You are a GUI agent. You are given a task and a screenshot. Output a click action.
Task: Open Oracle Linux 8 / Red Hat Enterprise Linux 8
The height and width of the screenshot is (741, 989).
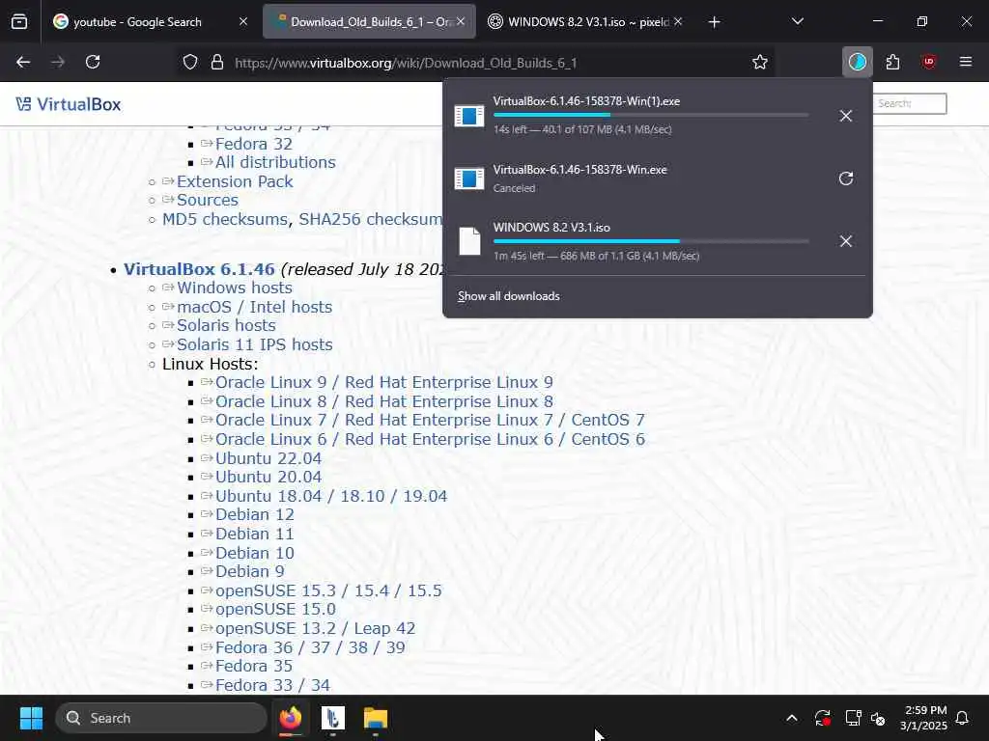click(x=384, y=401)
